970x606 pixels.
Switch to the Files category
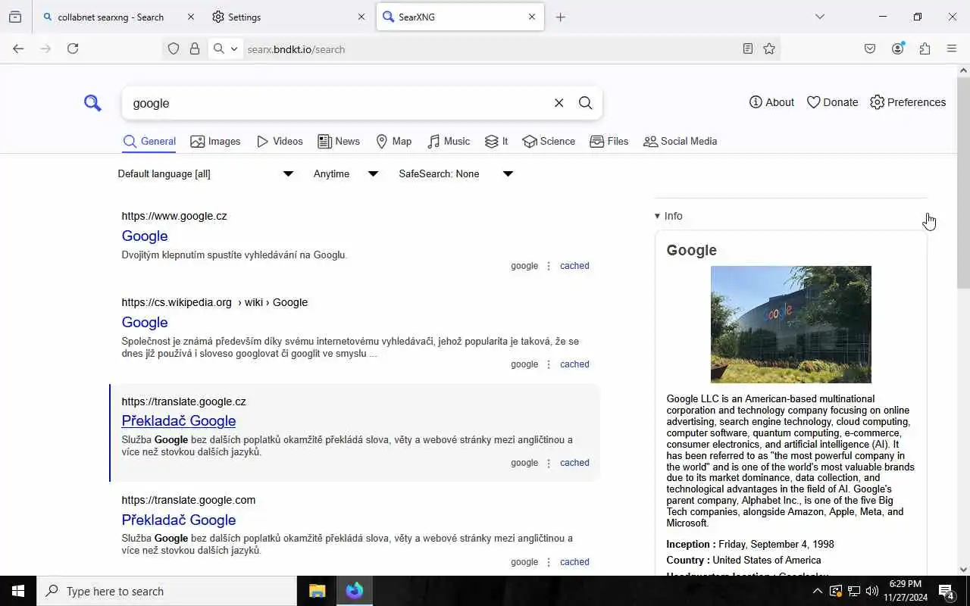pyautogui.click(x=609, y=142)
